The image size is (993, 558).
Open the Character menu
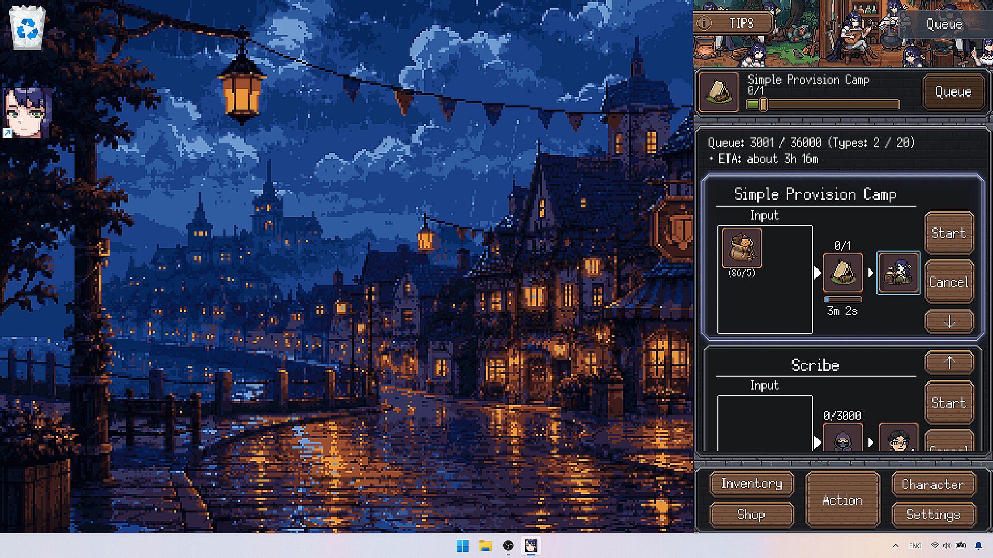(933, 484)
